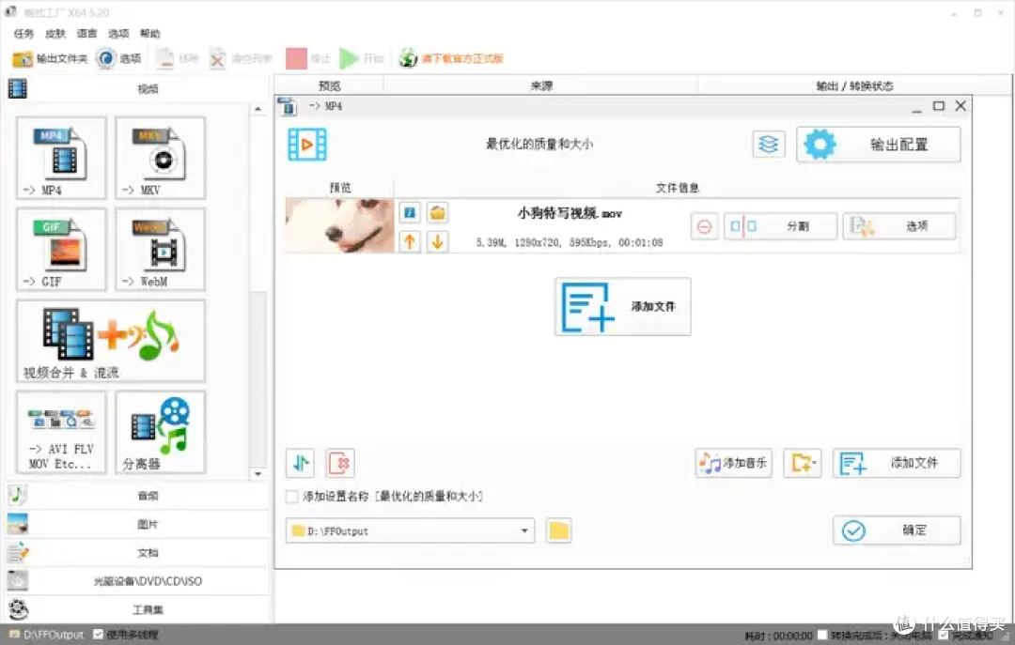1015x645 pixels.
Task: Click the blue file info icon
Action: click(409, 212)
